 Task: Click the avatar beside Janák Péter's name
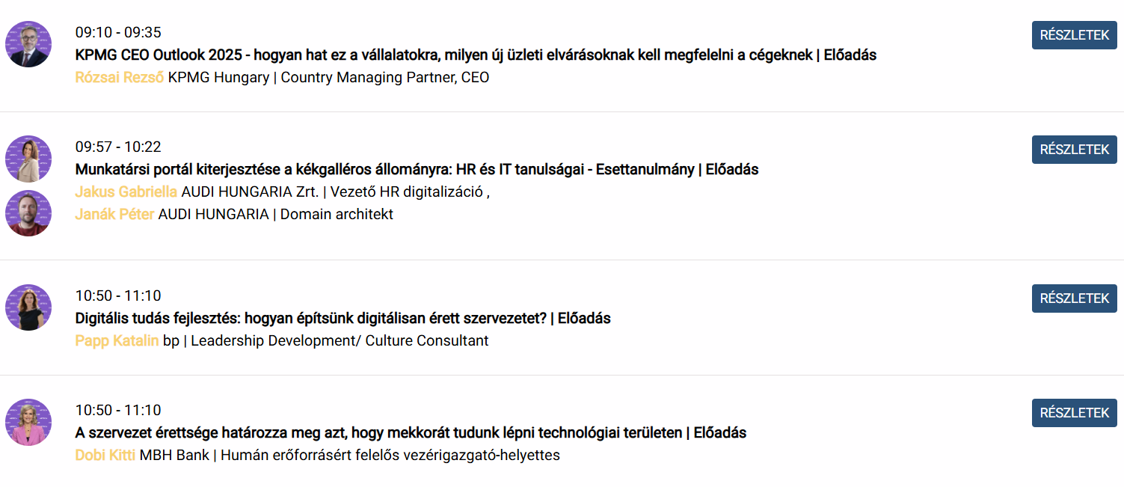[x=28, y=213]
